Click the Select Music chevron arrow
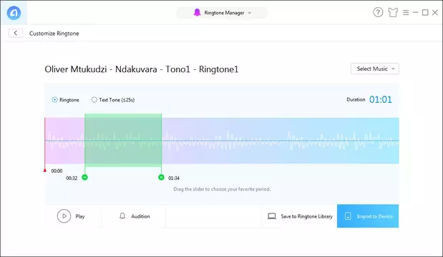Image resolution: width=443 pixels, height=257 pixels. coord(393,69)
